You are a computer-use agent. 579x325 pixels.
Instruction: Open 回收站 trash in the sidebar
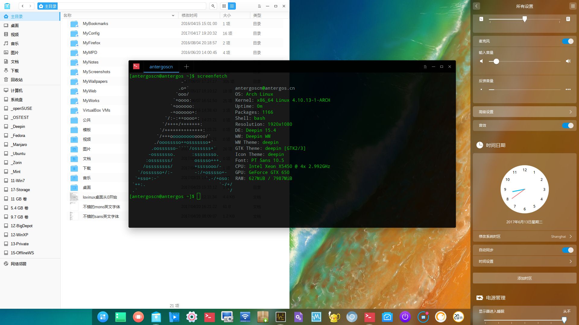pyautogui.click(x=30, y=80)
